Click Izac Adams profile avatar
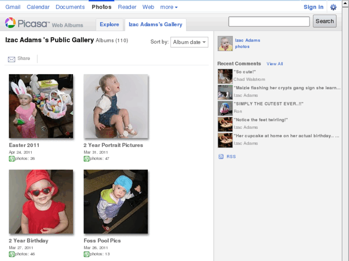This screenshot has width=349, height=261. point(225,43)
